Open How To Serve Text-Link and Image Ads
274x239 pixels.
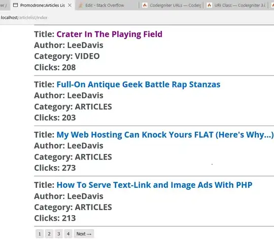[154, 185]
